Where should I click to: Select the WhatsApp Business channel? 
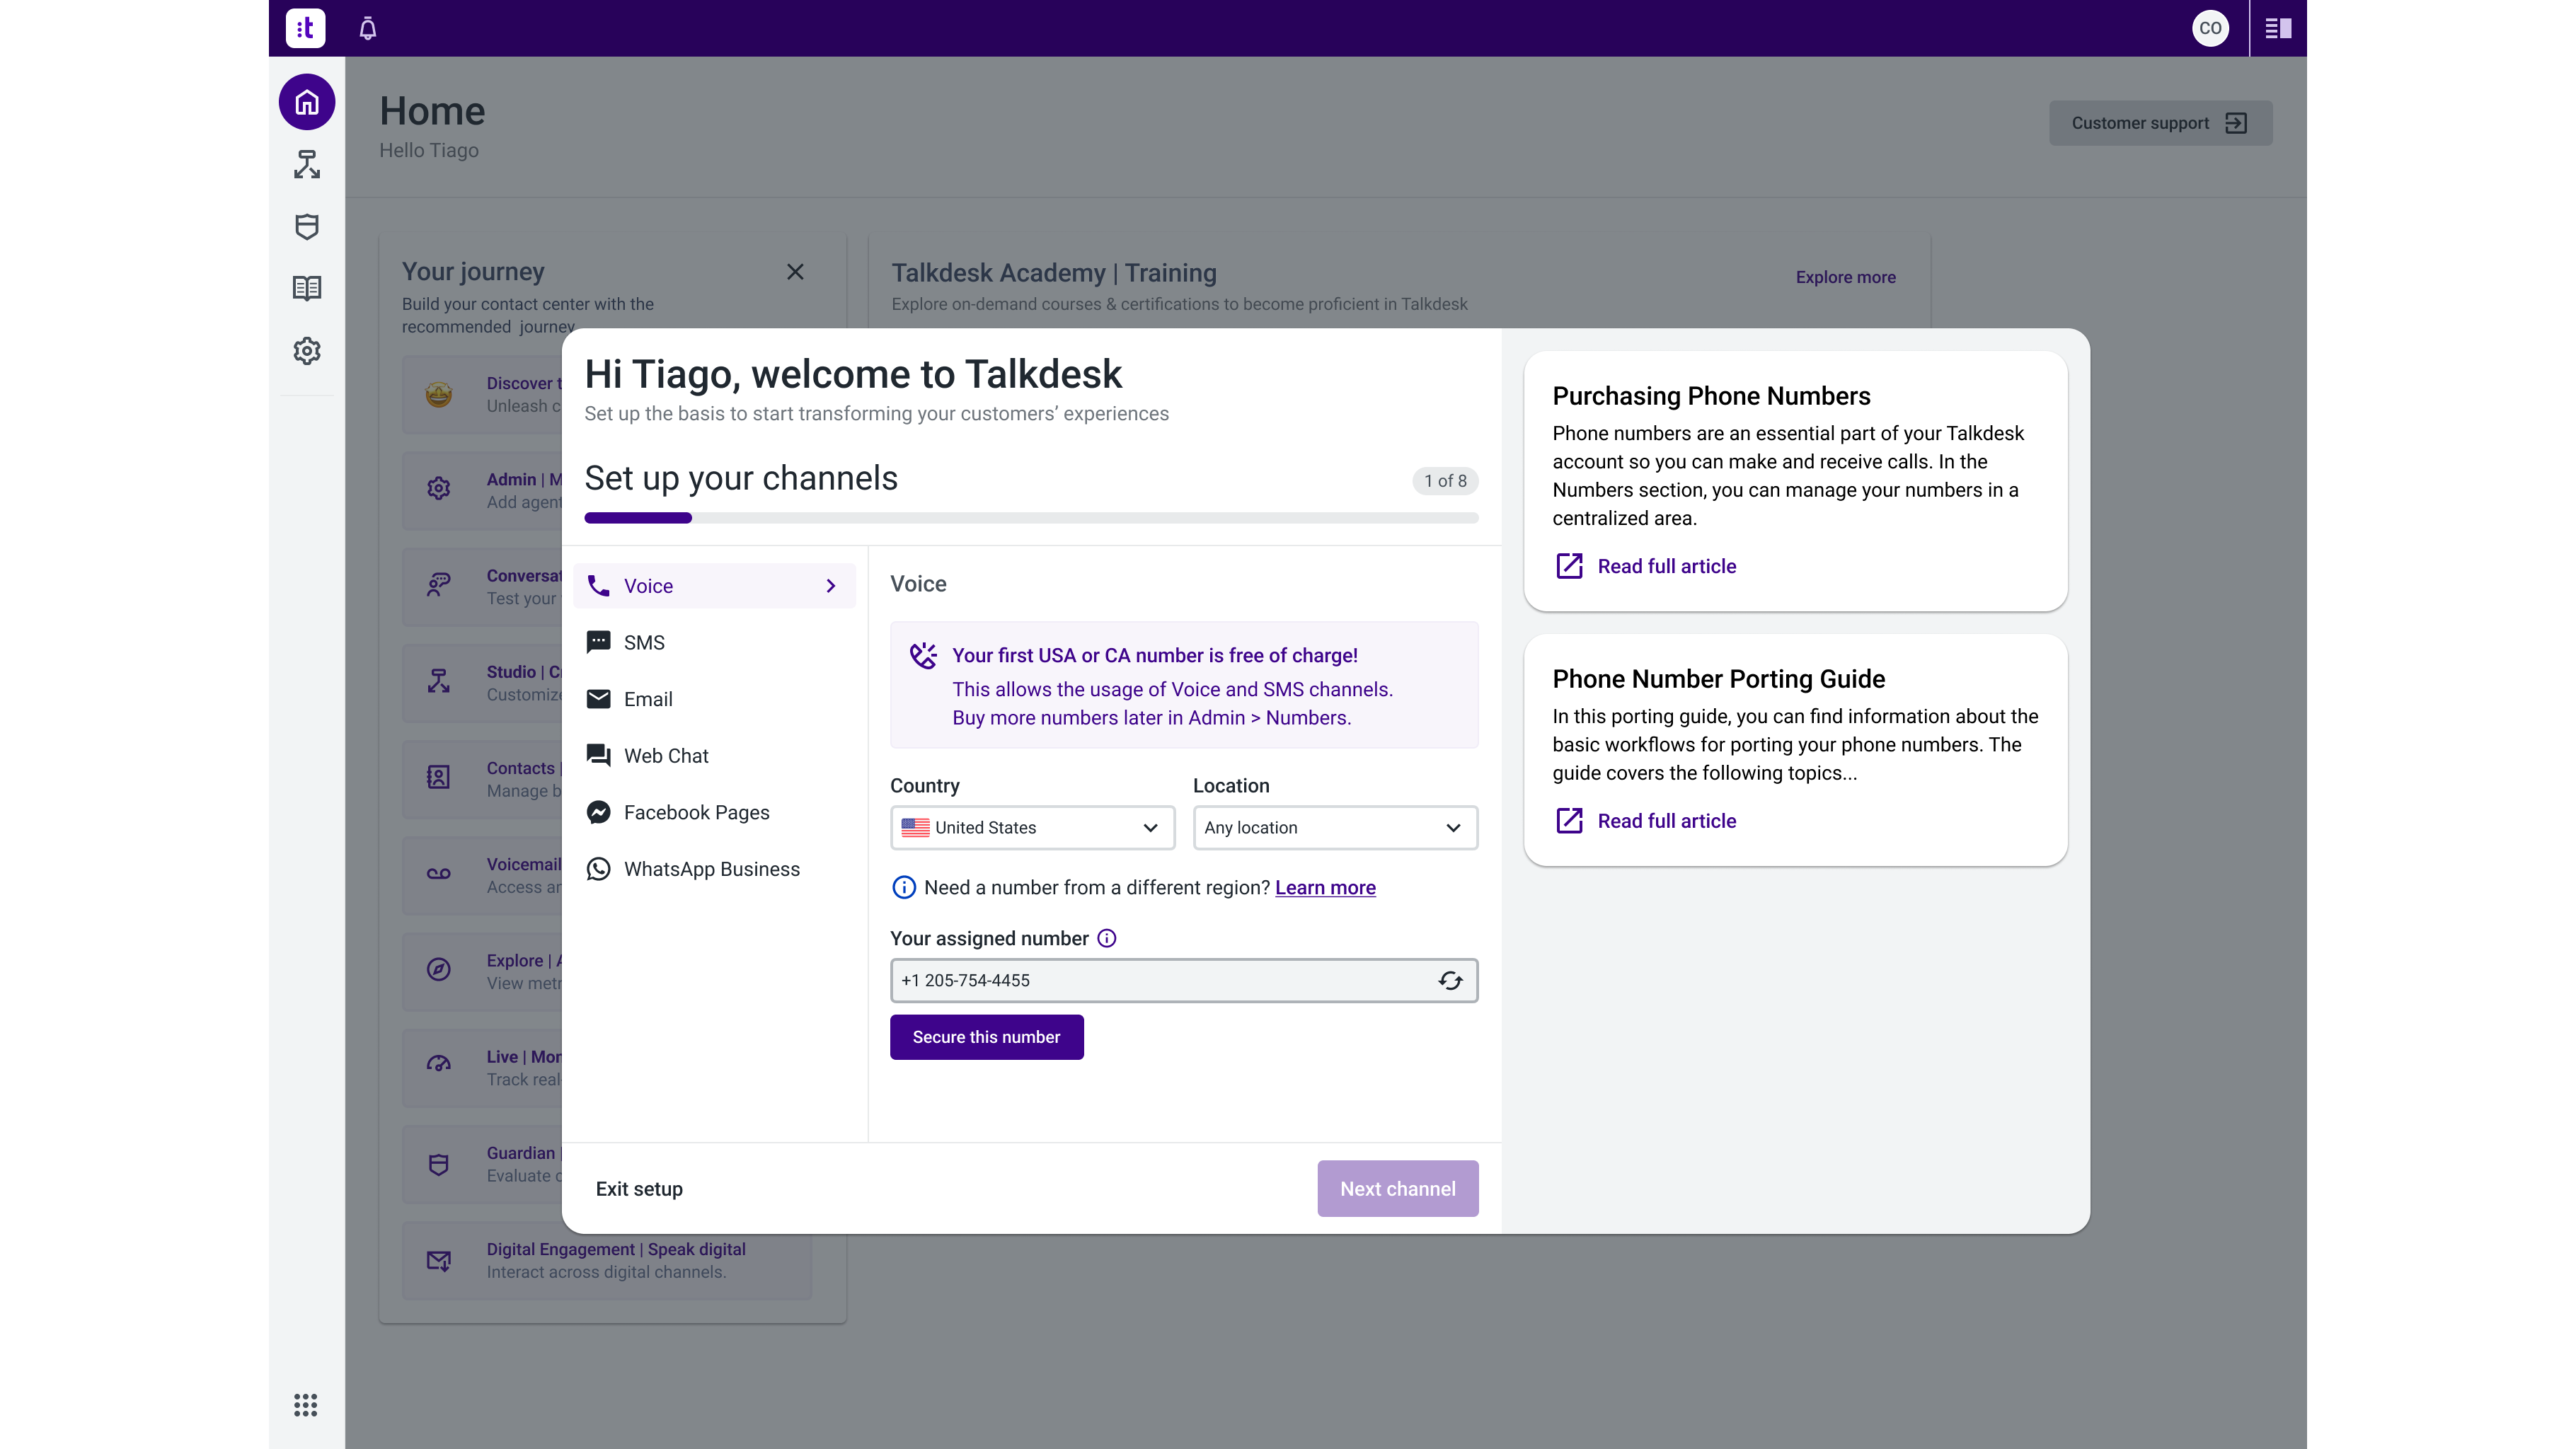(711, 869)
